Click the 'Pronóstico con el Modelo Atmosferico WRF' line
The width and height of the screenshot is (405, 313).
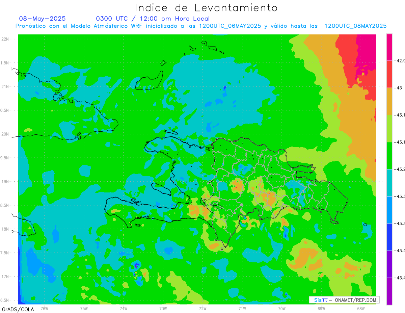201,26
